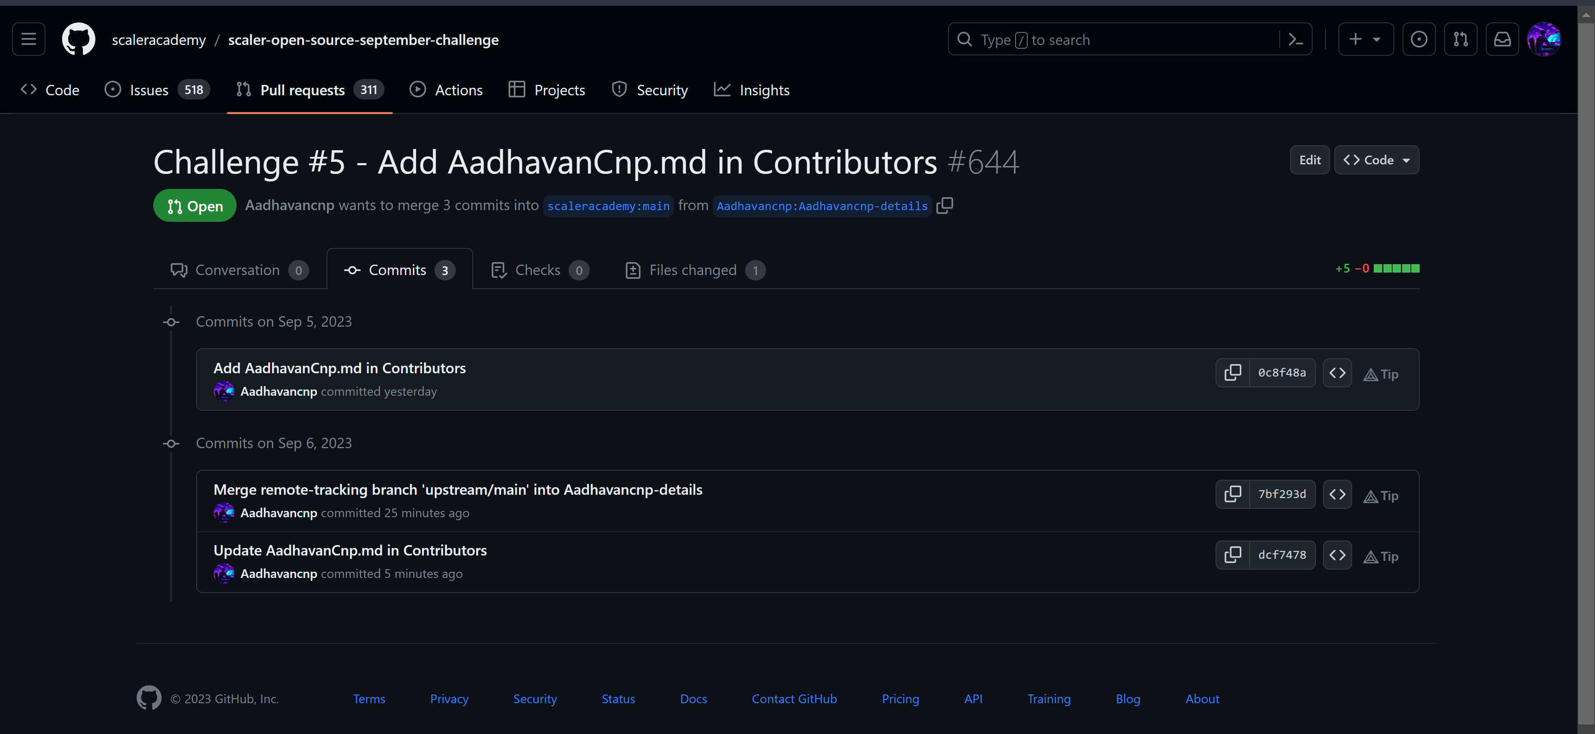1595x734 pixels.
Task: Copy the Aadhavancnp-details branch name
Action: 944,205
